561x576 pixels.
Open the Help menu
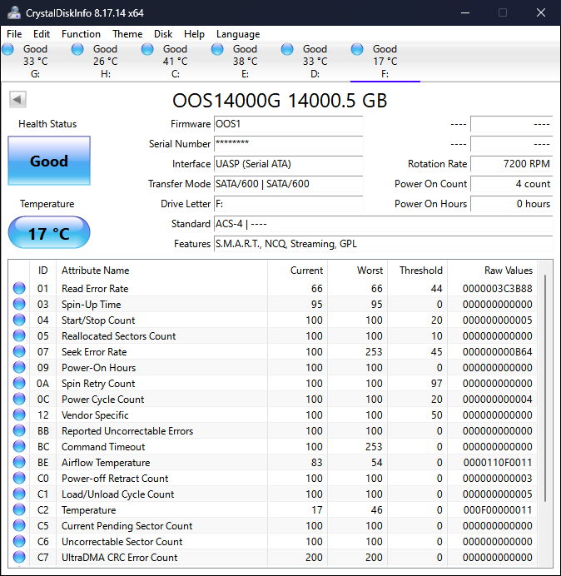194,34
